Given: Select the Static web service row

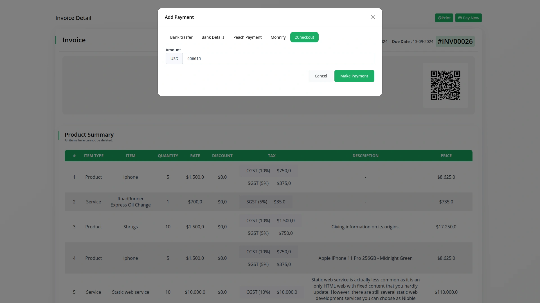Looking at the screenshot, I should click(130, 292).
